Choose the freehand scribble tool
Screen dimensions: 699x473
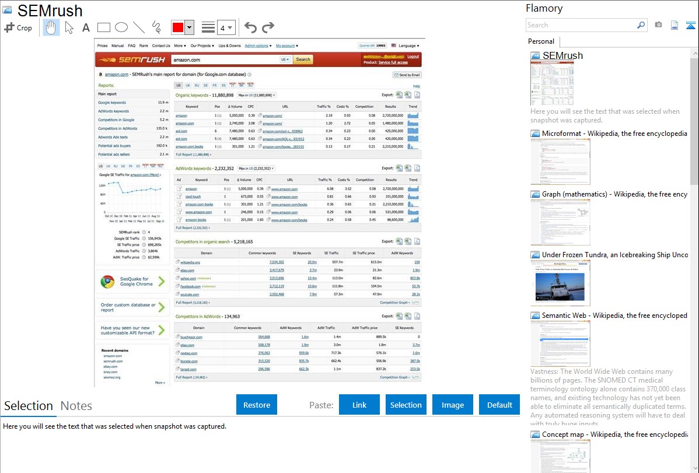point(156,27)
